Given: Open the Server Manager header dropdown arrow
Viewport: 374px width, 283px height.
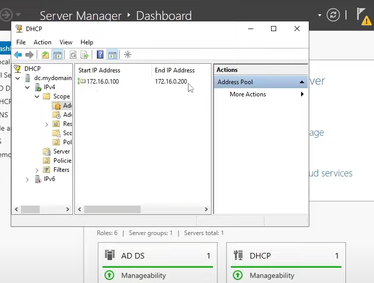Looking at the screenshot, I should pos(319,15).
